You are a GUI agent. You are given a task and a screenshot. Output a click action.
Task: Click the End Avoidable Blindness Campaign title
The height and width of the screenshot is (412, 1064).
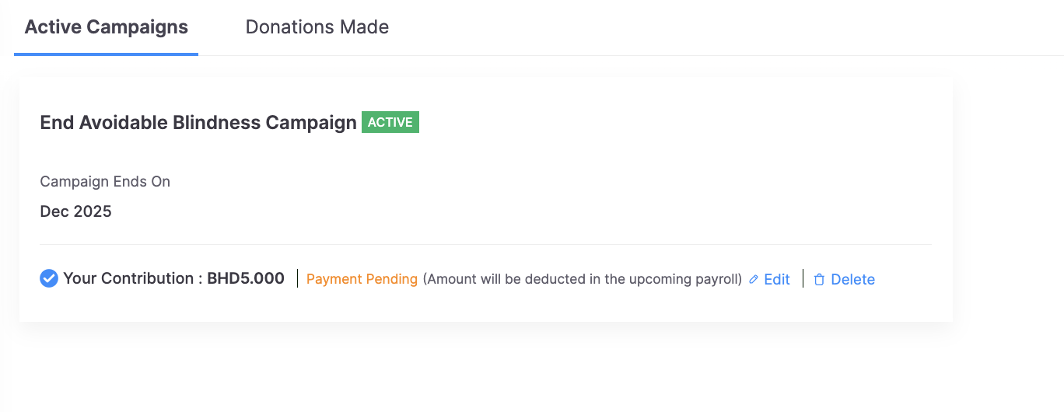point(198,123)
